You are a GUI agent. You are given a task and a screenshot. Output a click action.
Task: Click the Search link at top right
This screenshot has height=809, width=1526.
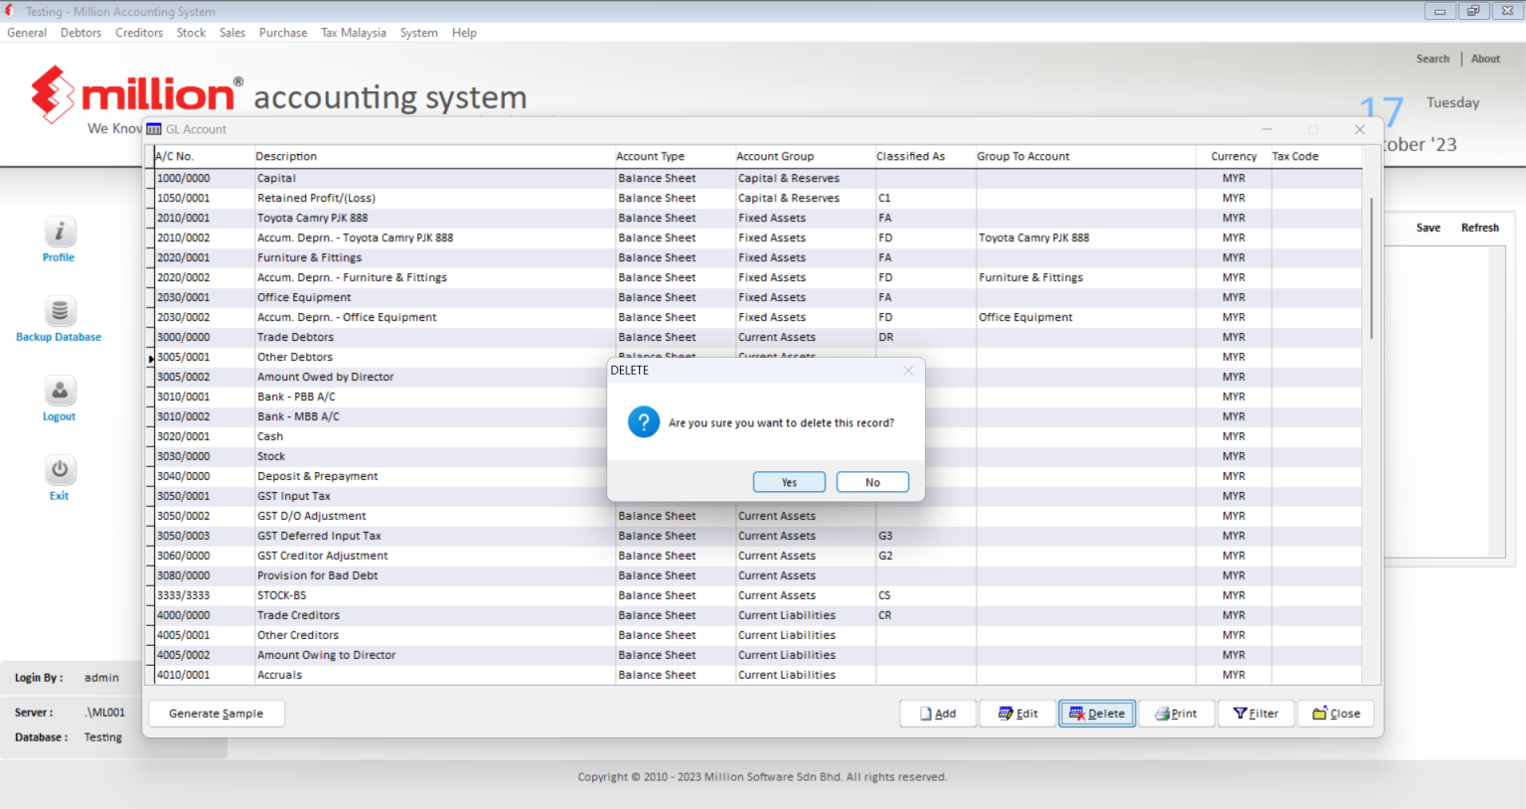pyautogui.click(x=1433, y=59)
